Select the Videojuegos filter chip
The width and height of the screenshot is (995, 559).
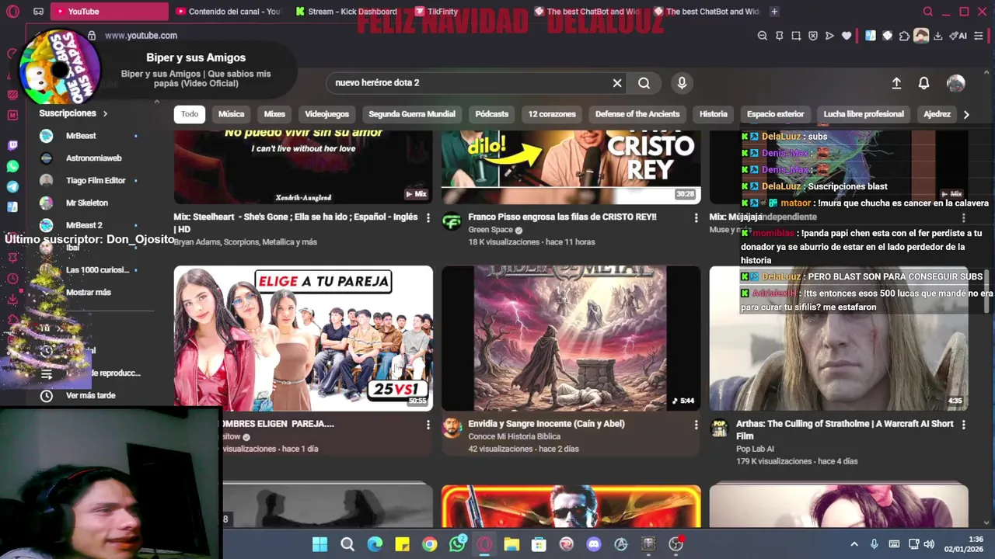pyautogui.click(x=326, y=114)
